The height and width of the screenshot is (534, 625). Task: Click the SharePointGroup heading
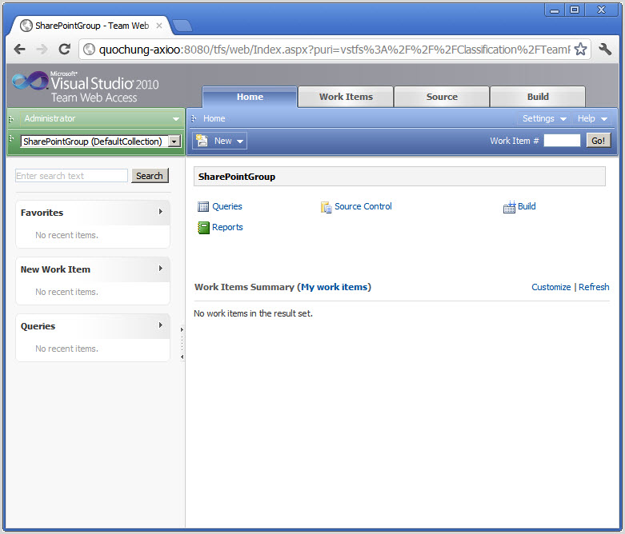[x=237, y=177]
